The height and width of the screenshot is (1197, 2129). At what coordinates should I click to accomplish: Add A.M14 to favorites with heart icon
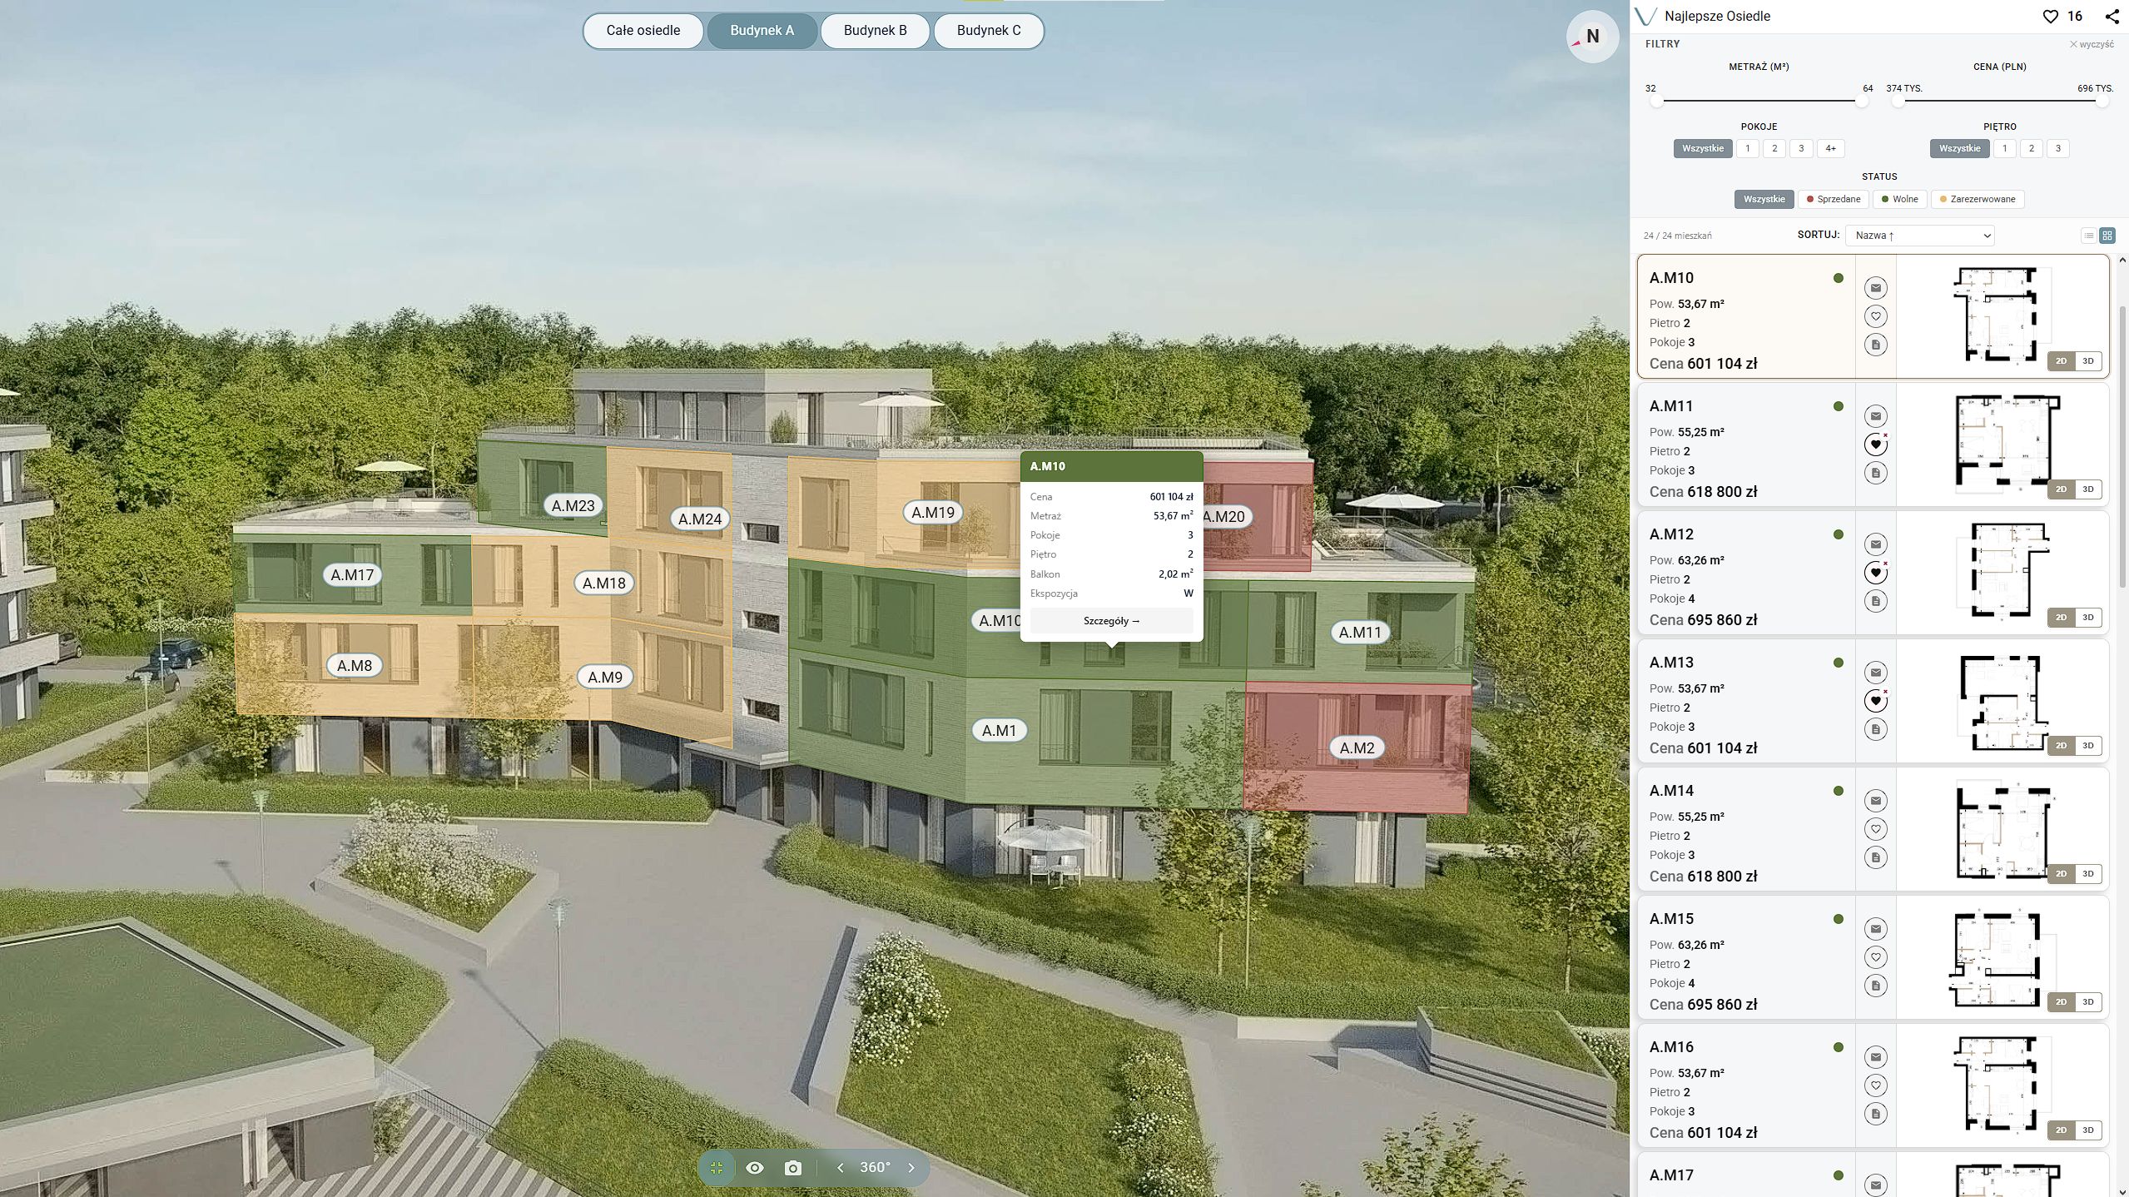(1875, 829)
